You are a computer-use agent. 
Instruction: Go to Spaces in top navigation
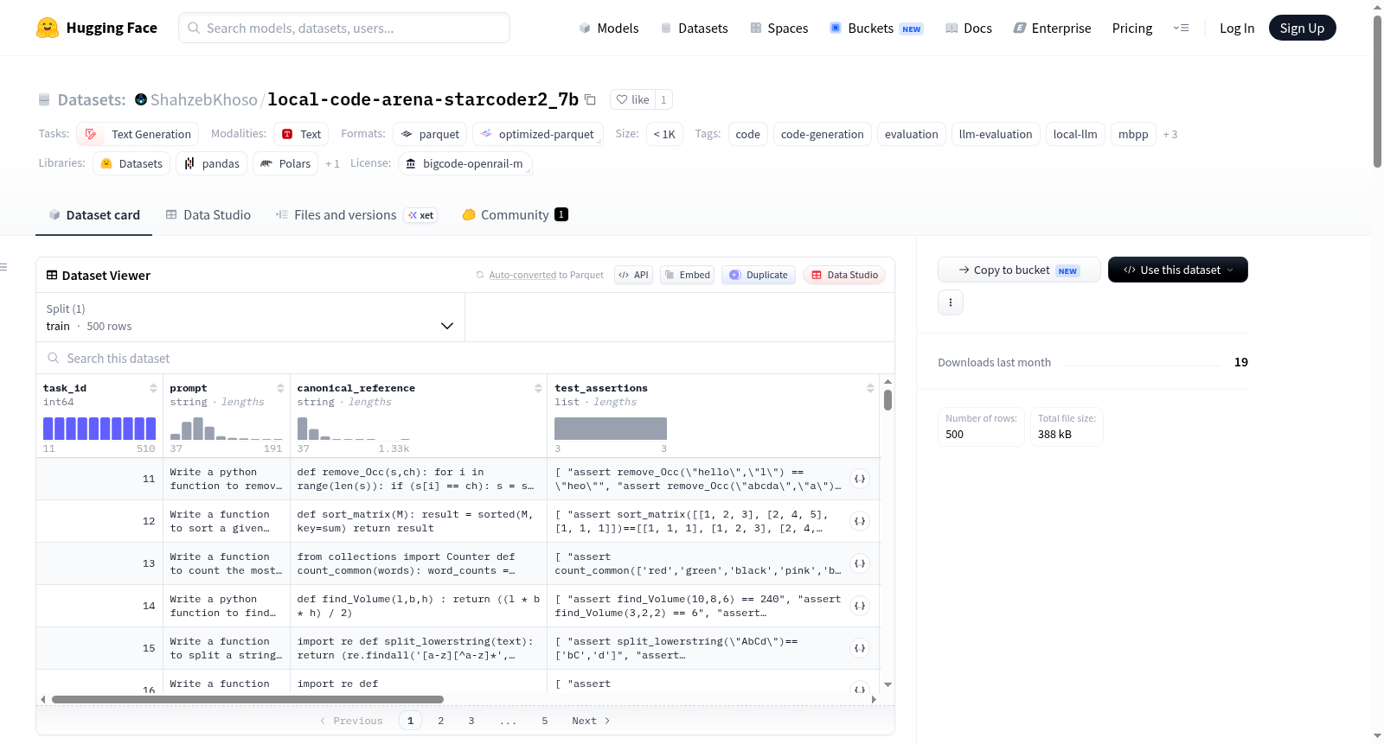click(x=778, y=28)
